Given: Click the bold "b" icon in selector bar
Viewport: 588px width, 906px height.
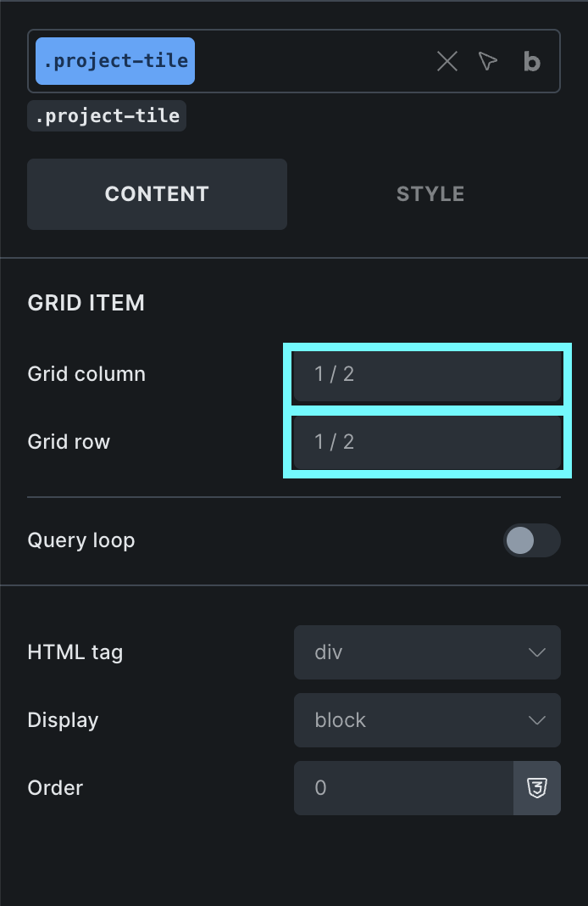Looking at the screenshot, I should (532, 61).
